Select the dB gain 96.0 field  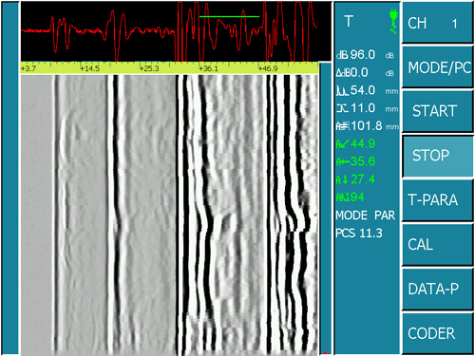click(365, 55)
